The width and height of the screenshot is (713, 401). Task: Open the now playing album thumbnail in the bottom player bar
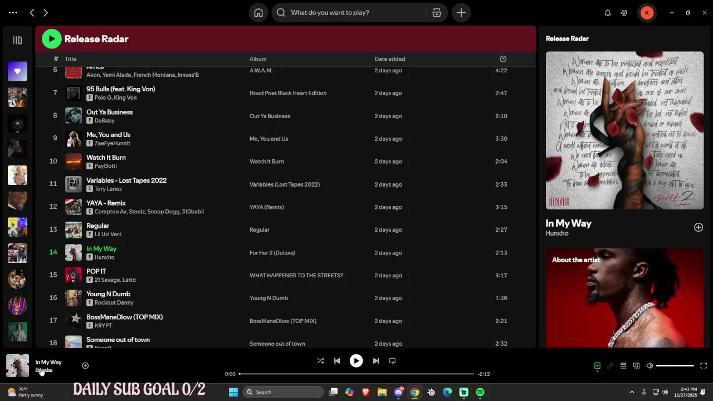17,366
